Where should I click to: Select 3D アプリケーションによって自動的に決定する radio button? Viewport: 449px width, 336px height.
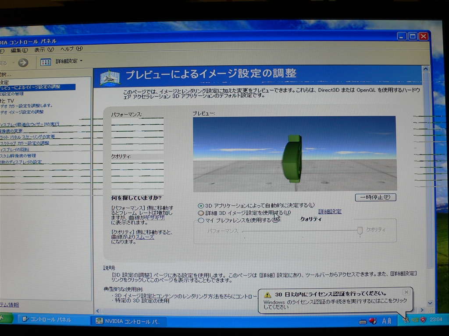[x=201, y=206]
